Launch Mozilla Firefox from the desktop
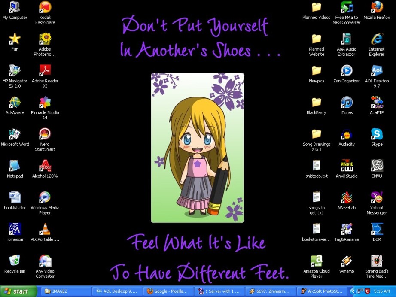The height and width of the screenshot is (297, 396). point(377,8)
